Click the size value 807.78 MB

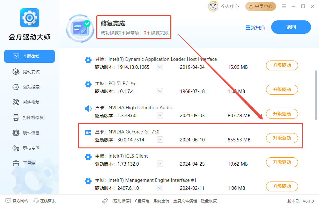point(239,116)
